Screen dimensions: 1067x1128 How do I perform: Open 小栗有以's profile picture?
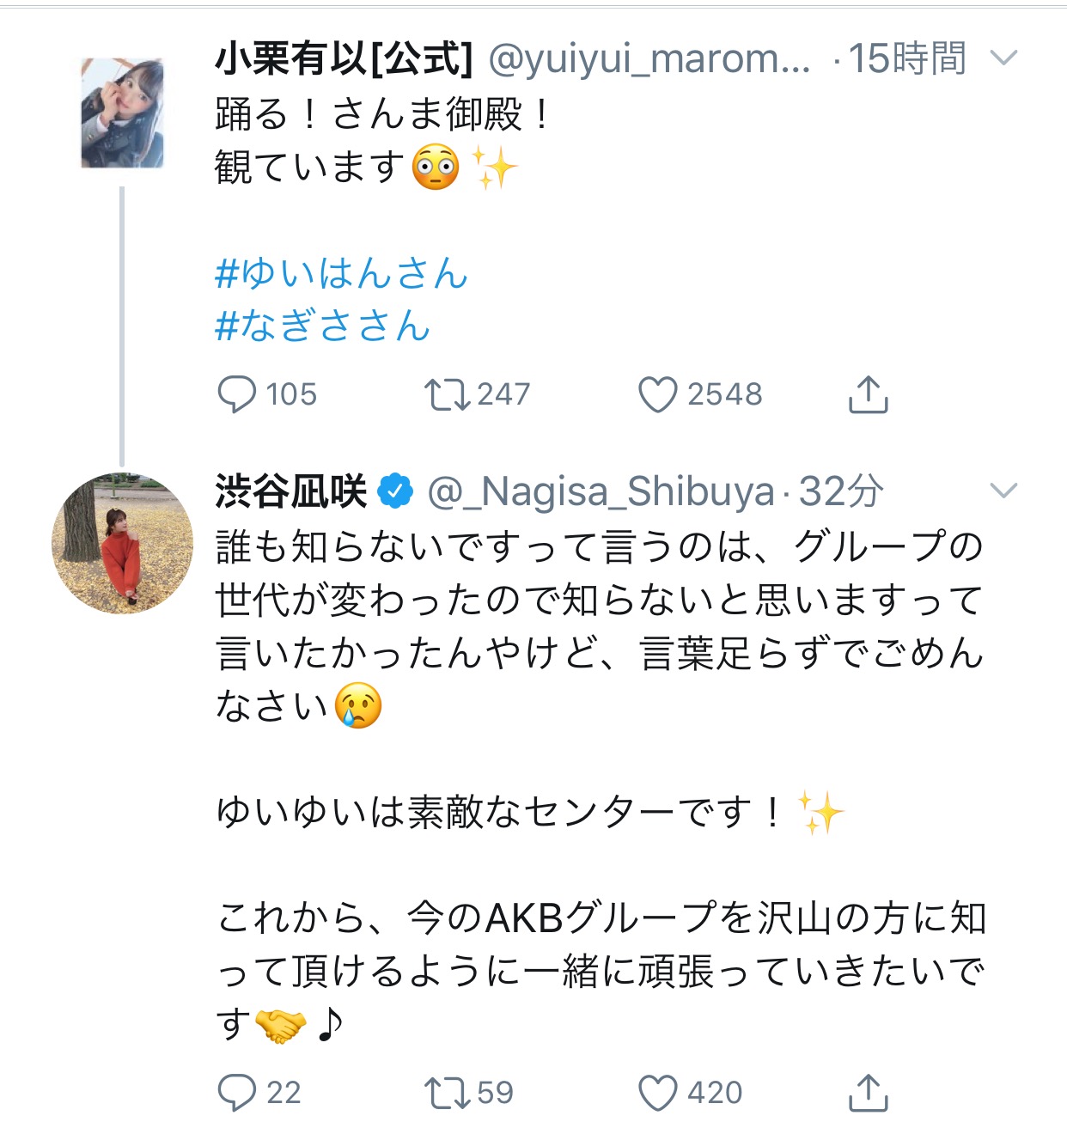(x=122, y=113)
